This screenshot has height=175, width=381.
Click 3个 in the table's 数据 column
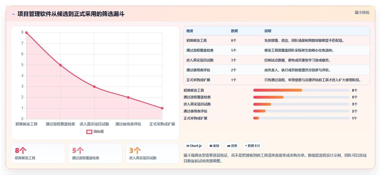click(234, 60)
